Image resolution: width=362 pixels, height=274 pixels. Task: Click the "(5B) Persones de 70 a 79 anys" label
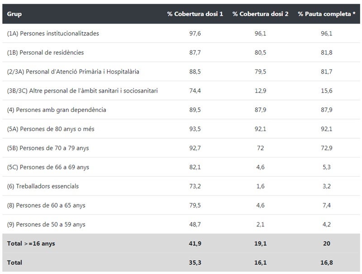tap(48, 148)
